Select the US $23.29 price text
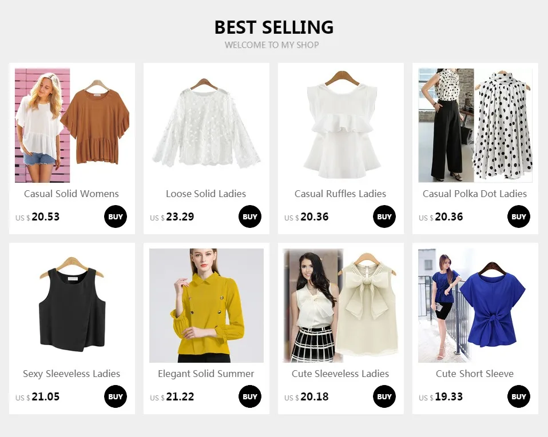 tap(172, 217)
